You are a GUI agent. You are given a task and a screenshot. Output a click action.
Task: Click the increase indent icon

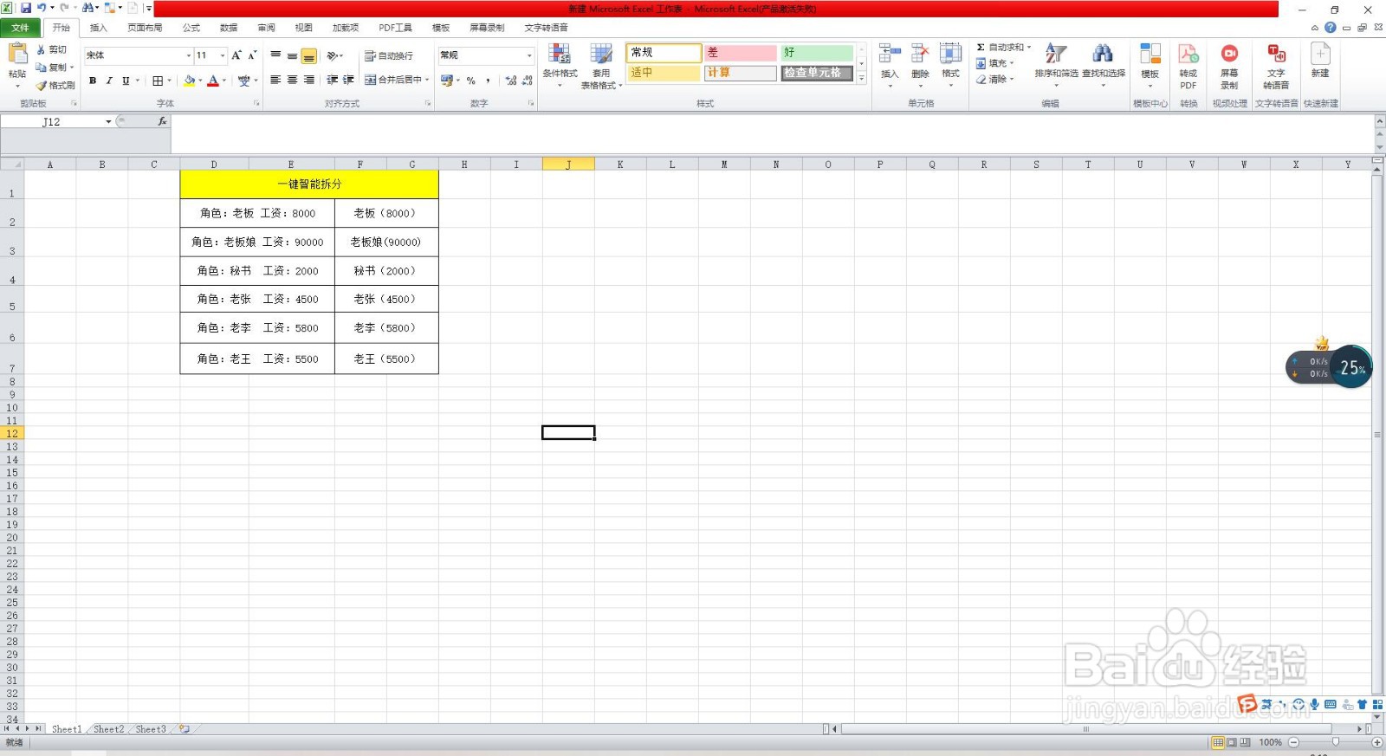pos(349,80)
